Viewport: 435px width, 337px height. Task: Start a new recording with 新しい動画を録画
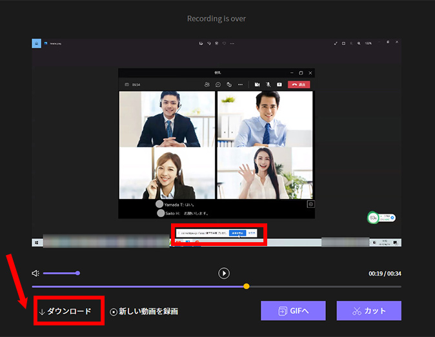click(x=144, y=311)
